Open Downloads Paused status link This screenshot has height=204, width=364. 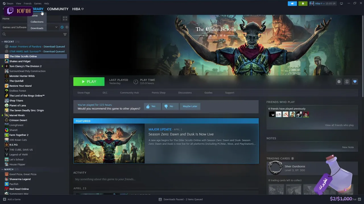point(183,199)
